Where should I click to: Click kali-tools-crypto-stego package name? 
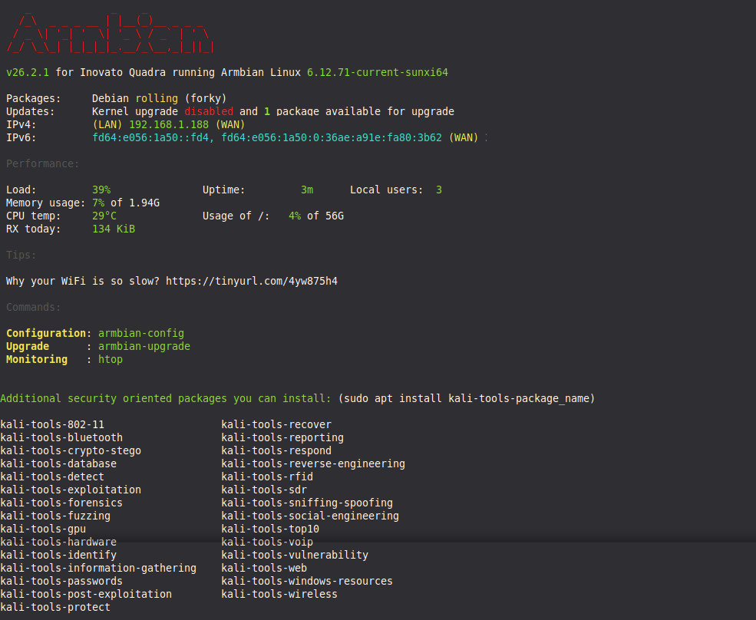[x=71, y=450]
